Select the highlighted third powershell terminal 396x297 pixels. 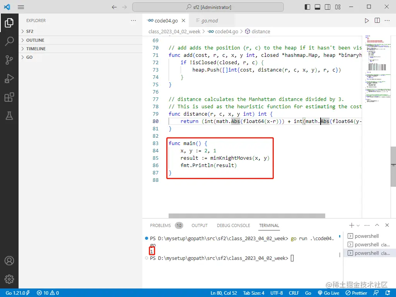(370, 253)
